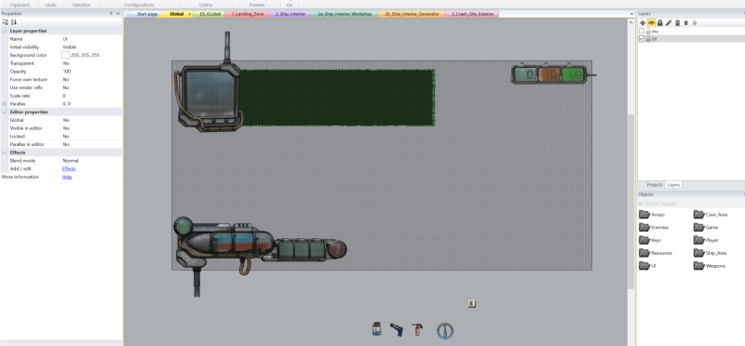
Task: Pin the Properties panel
Action: [x=111, y=14]
